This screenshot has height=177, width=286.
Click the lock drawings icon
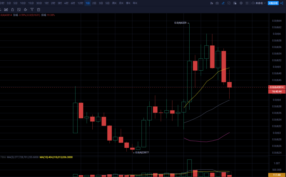[x=12, y=10]
